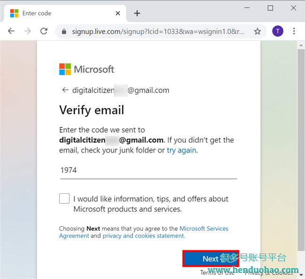Image resolution: width=305 pixels, height=279 pixels.
Task: Bookmark this page with the star icon
Action: [257, 32]
